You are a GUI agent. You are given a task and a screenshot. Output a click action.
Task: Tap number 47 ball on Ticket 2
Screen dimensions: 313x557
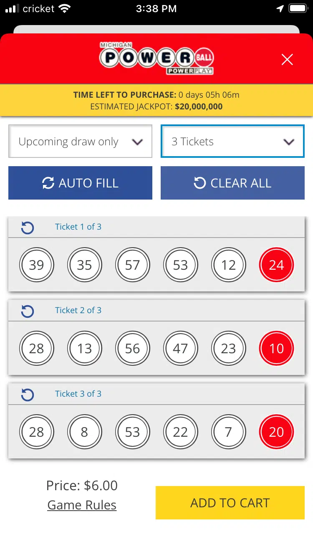pyautogui.click(x=180, y=349)
